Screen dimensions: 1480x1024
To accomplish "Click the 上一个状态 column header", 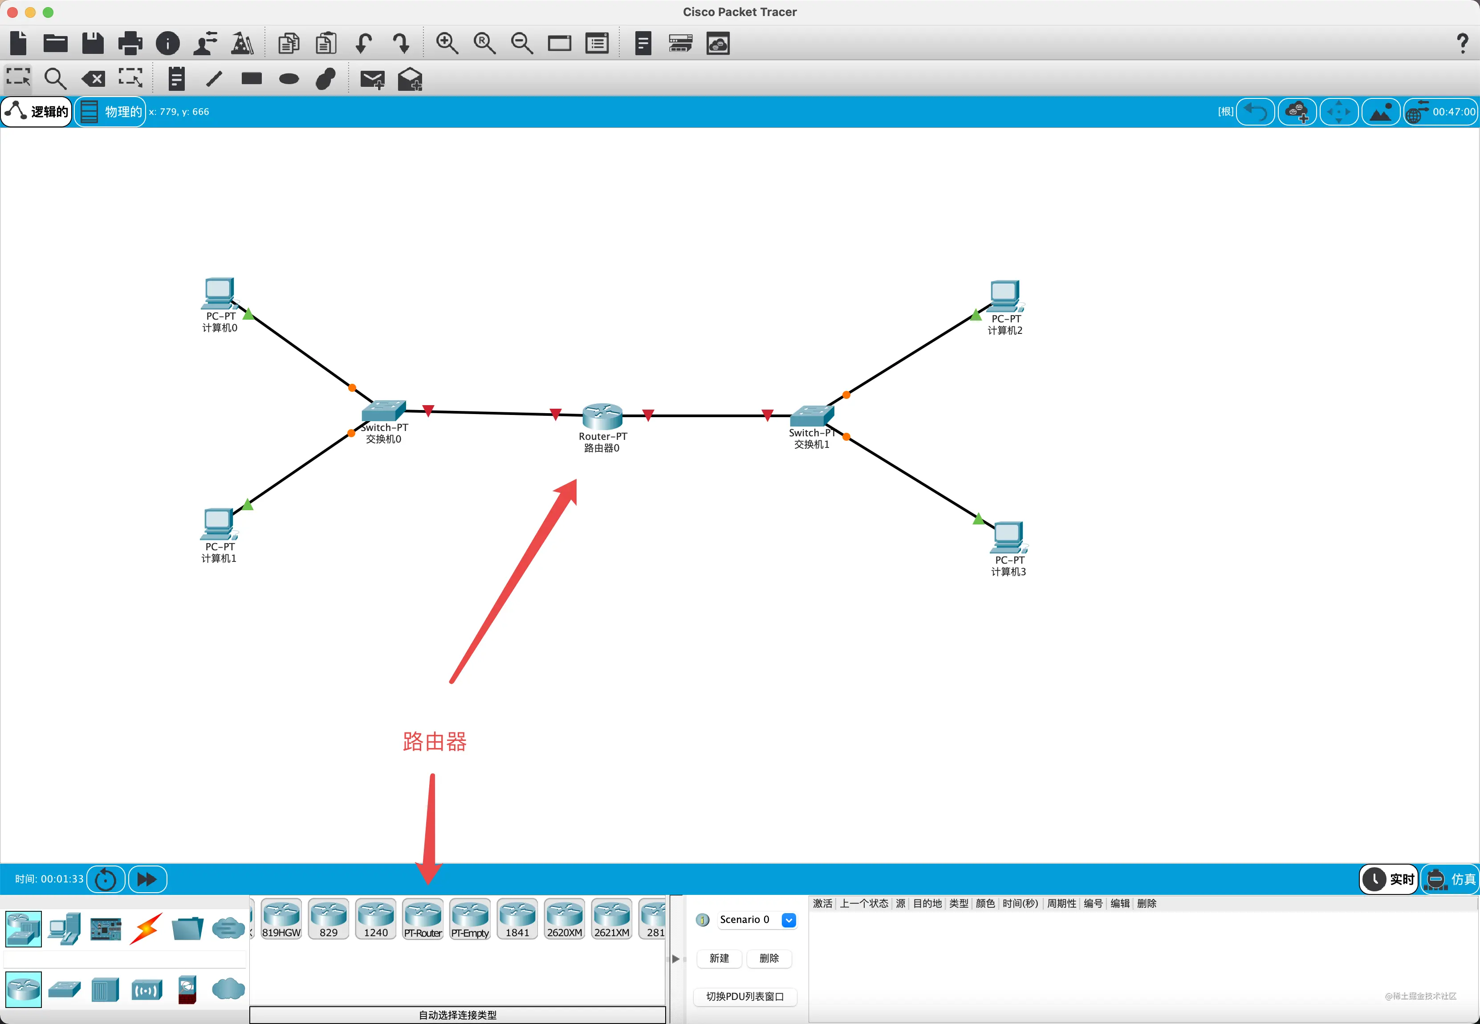I will click(864, 903).
